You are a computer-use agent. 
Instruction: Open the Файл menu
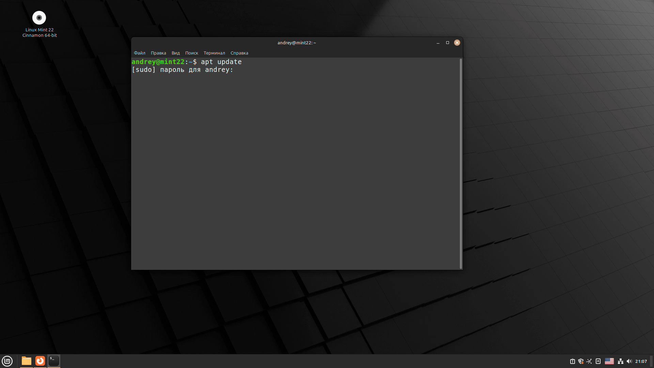point(139,53)
